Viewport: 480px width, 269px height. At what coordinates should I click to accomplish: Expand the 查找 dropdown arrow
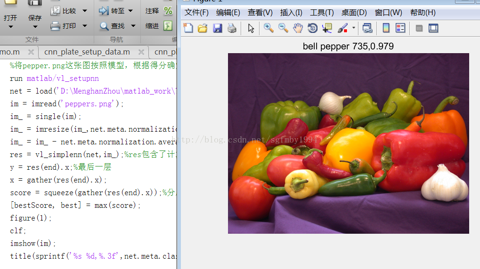(x=133, y=26)
